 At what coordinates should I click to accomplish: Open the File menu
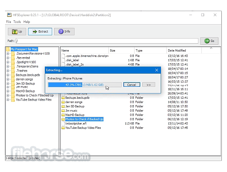pyautogui.click(x=9, y=22)
